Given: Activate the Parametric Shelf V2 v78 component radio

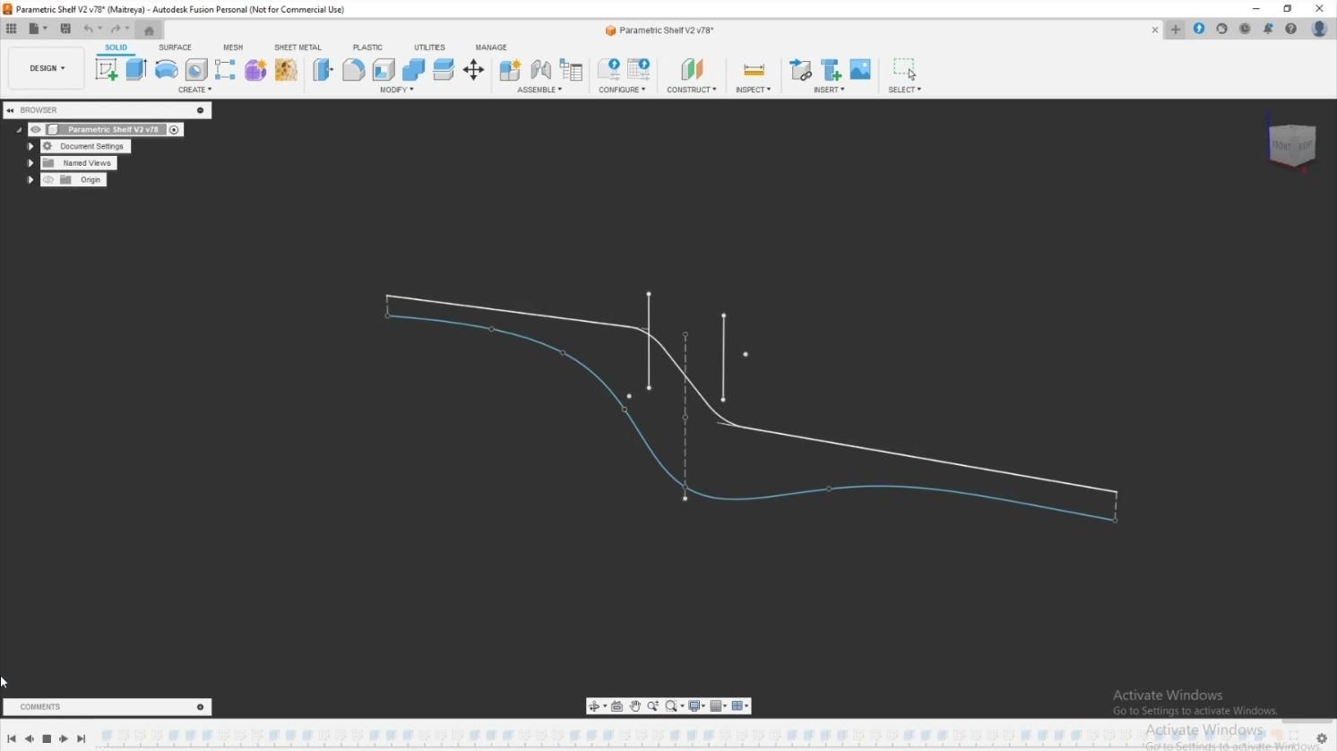Looking at the screenshot, I should coord(175,130).
